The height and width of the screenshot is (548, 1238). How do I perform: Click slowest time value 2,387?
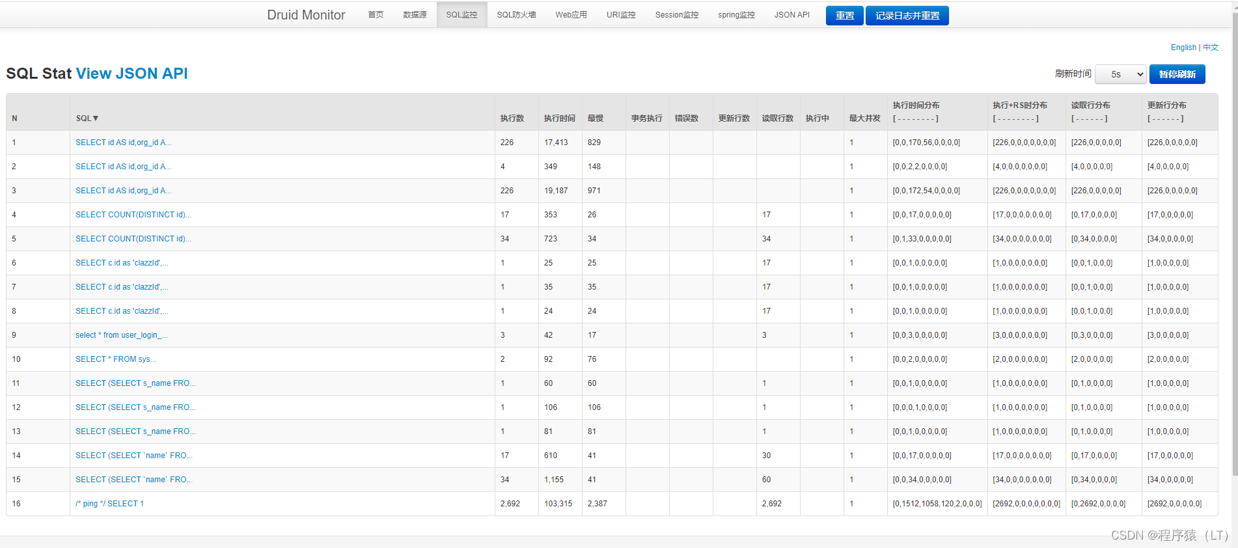[597, 504]
